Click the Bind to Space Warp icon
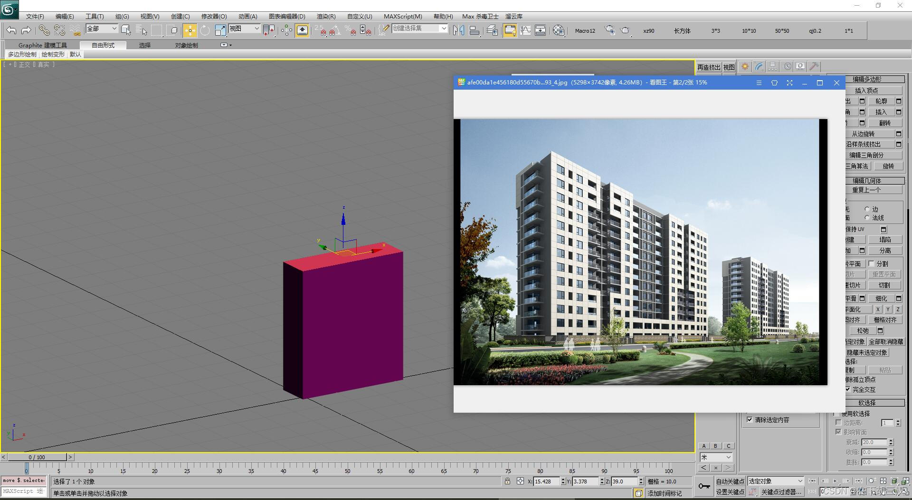 [x=75, y=30]
